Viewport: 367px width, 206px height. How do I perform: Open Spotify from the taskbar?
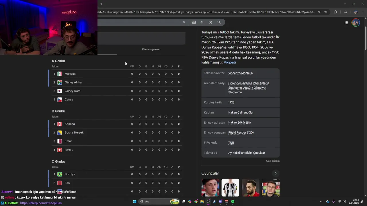point(233,201)
